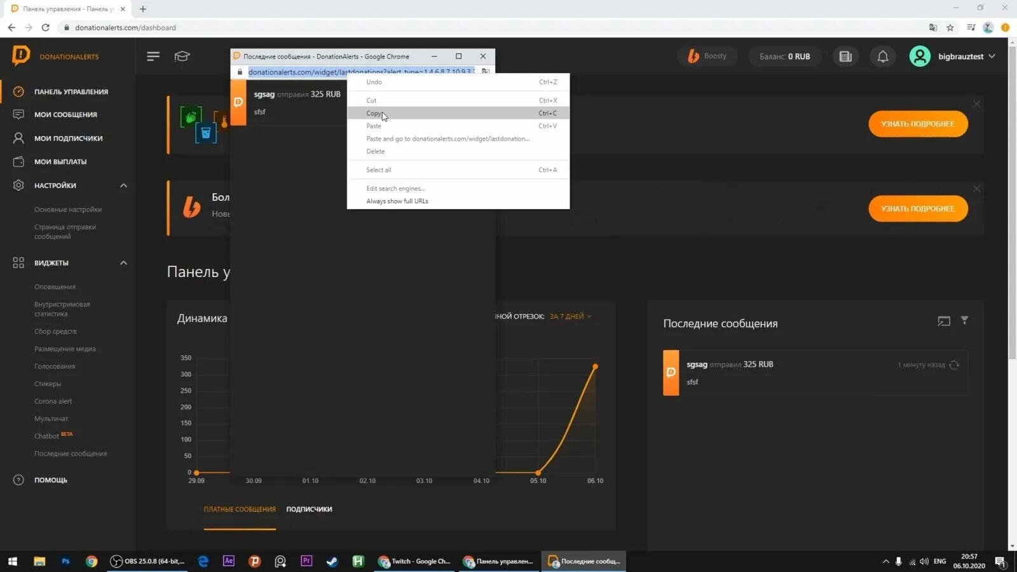Click the translate page icon in address bar
Image resolution: width=1017 pixels, height=572 pixels.
pyautogui.click(x=933, y=27)
